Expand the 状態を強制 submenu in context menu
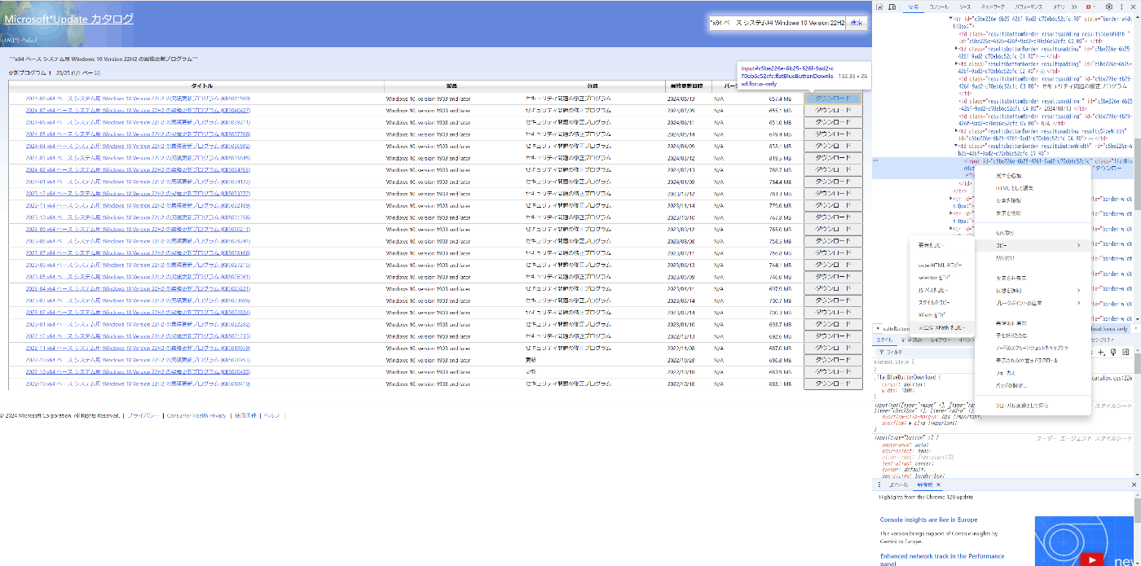The height and width of the screenshot is (566, 1141). pyautogui.click(x=1079, y=290)
